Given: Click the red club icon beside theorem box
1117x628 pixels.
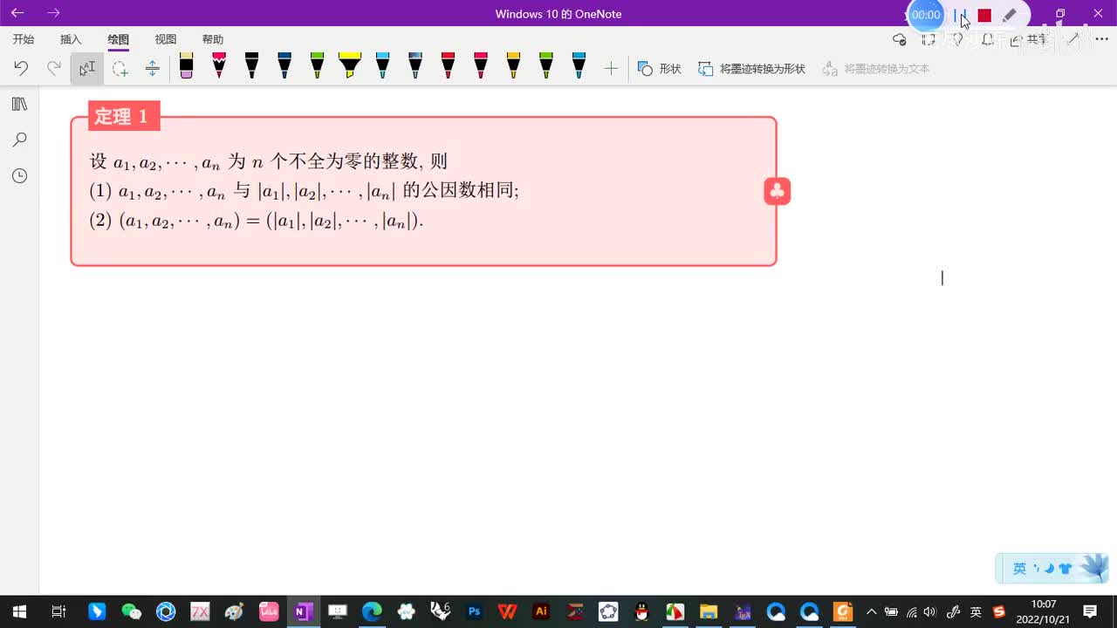Looking at the screenshot, I should 777,191.
